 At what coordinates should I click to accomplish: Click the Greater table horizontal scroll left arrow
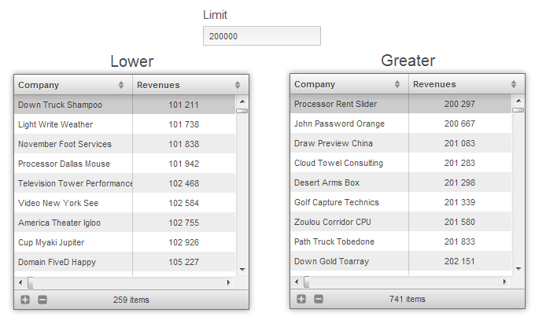pos(297,282)
